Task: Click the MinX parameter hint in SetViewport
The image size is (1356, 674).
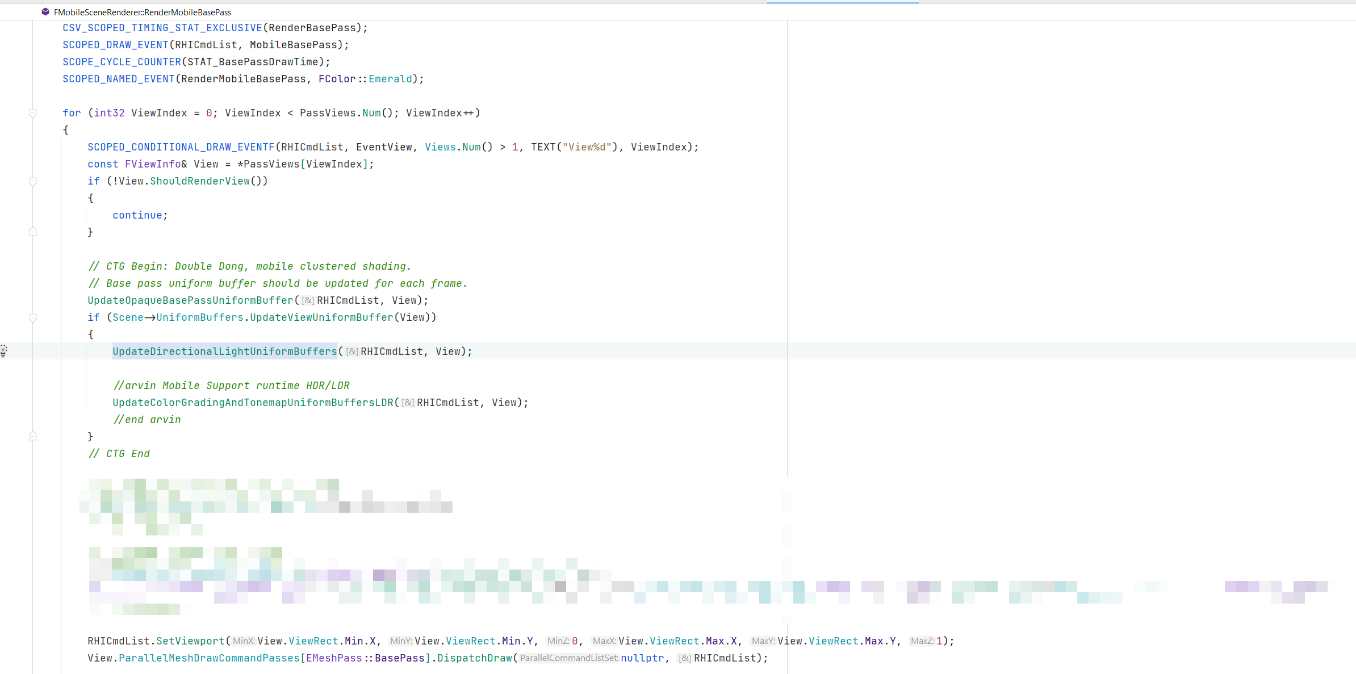Action: 244,641
